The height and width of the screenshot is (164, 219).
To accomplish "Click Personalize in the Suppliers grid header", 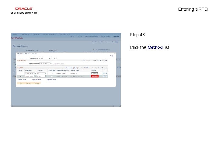I will 69,68.
